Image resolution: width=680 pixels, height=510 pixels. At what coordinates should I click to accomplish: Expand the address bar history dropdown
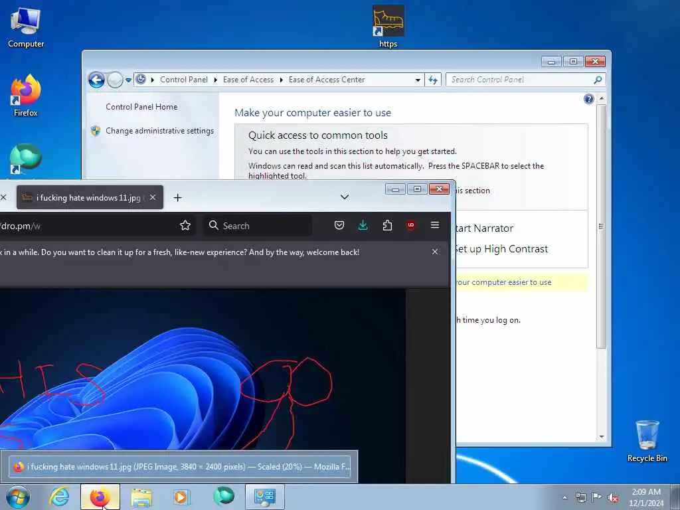pyautogui.click(x=418, y=80)
